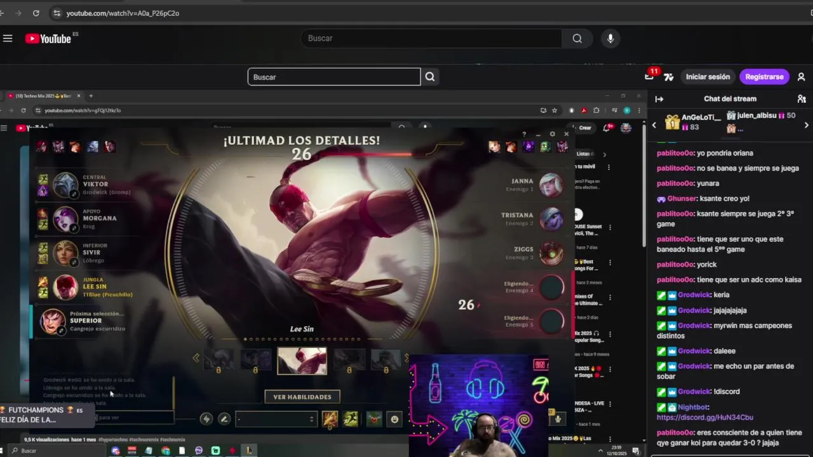813x457 pixels.
Task: Click username Nightbot in chat
Action: (x=693, y=407)
